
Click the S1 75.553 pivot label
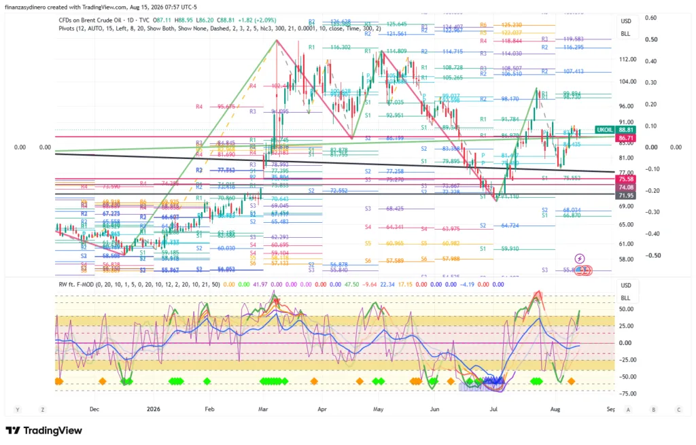[561, 178]
